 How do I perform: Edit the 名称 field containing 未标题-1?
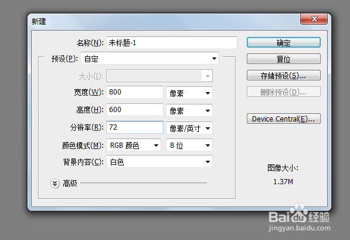pyautogui.click(x=171, y=43)
